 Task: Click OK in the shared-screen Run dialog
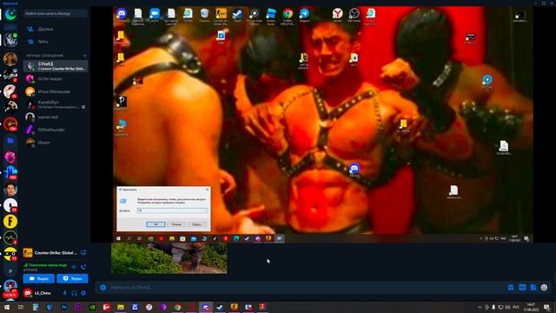click(x=156, y=224)
